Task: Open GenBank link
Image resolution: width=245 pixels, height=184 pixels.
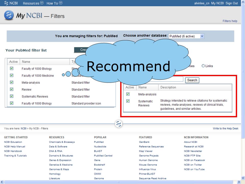Action: (x=144, y=142)
